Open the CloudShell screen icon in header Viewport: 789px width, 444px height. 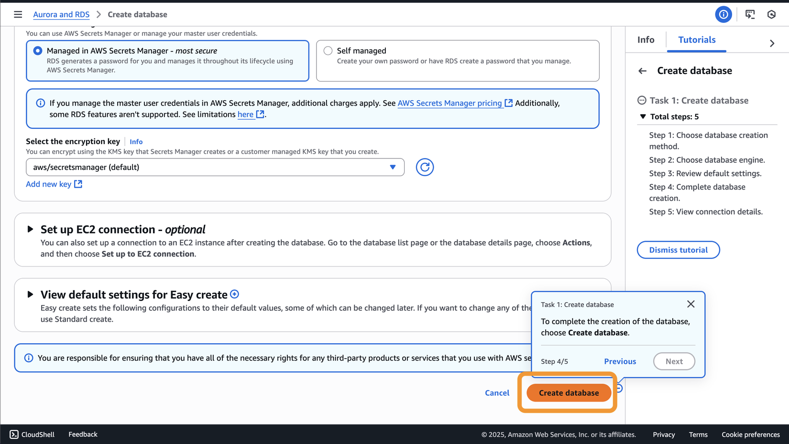(x=750, y=14)
